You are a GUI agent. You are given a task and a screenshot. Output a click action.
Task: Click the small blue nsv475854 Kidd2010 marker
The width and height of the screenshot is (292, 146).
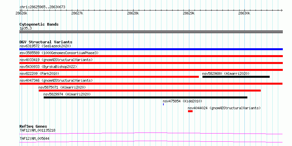(163, 104)
